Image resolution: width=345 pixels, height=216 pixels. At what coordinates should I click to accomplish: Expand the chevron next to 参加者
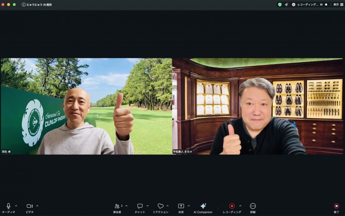[127, 206]
